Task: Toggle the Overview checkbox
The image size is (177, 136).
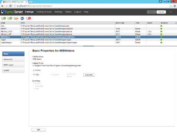Action: [51, 75]
